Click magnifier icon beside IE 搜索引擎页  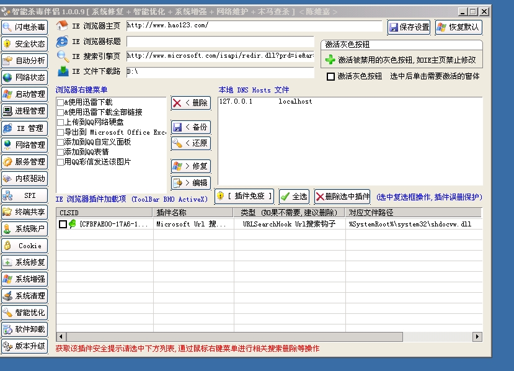coord(63,56)
